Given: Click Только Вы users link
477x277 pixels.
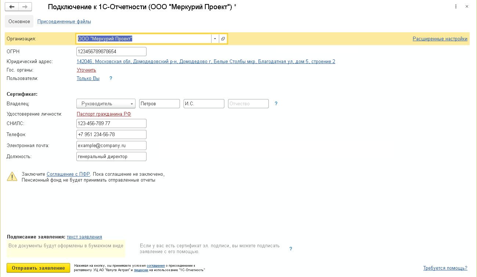Looking at the screenshot, I should point(88,79).
